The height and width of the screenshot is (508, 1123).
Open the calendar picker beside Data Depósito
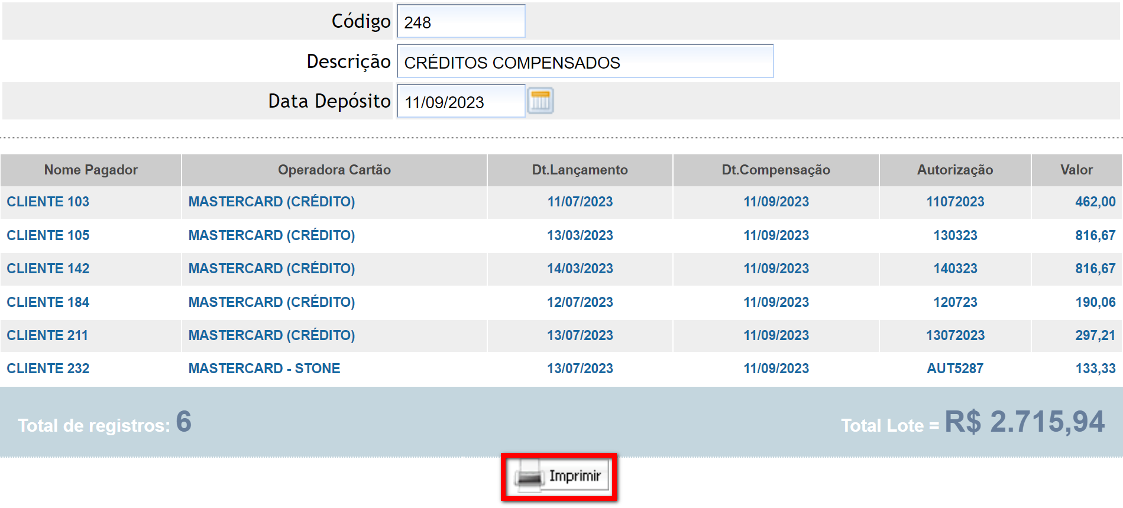[540, 101]
